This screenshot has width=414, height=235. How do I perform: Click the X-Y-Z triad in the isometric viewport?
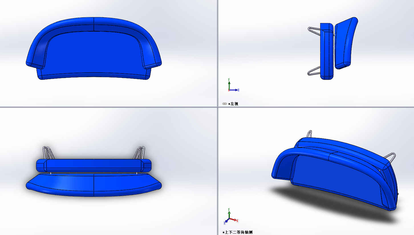pyautogui.click(x=231, y=216)
